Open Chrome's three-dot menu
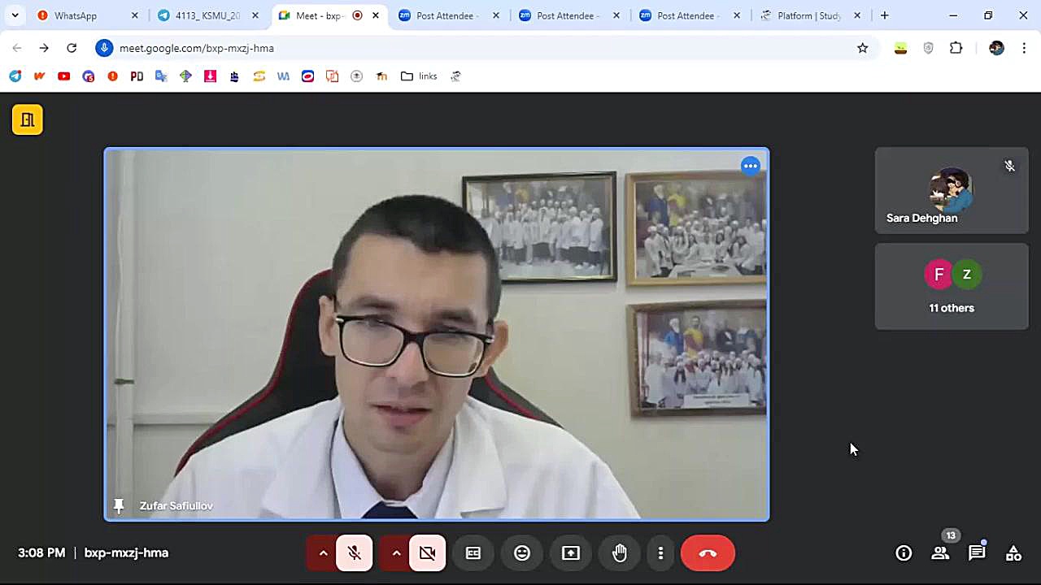This screenshot has height=585, width=1041. pos(1024,48)
